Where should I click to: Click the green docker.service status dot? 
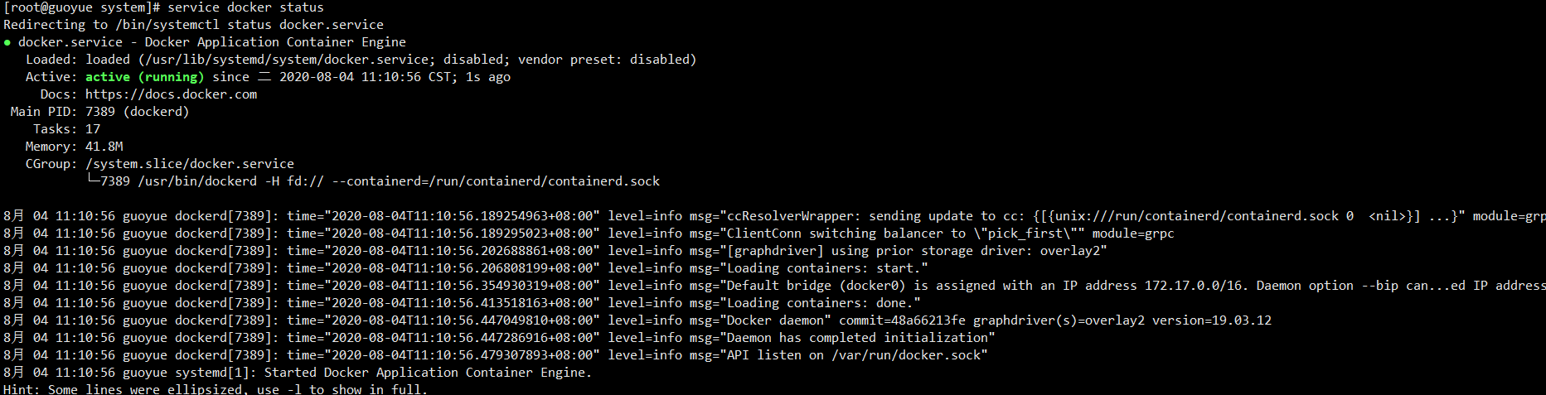point(7,42)
